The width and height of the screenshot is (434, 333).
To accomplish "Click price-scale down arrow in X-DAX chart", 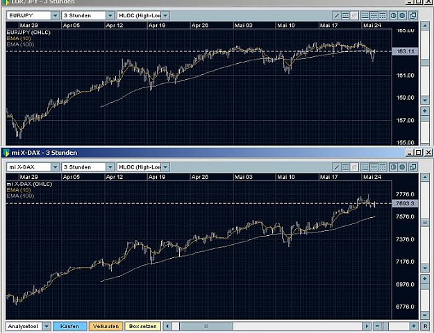I will 425,268.
